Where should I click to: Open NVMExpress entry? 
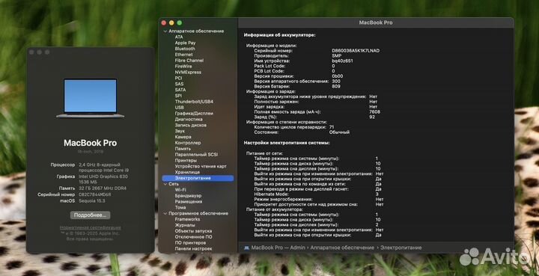pyautogui.click(x=188, y=72)
